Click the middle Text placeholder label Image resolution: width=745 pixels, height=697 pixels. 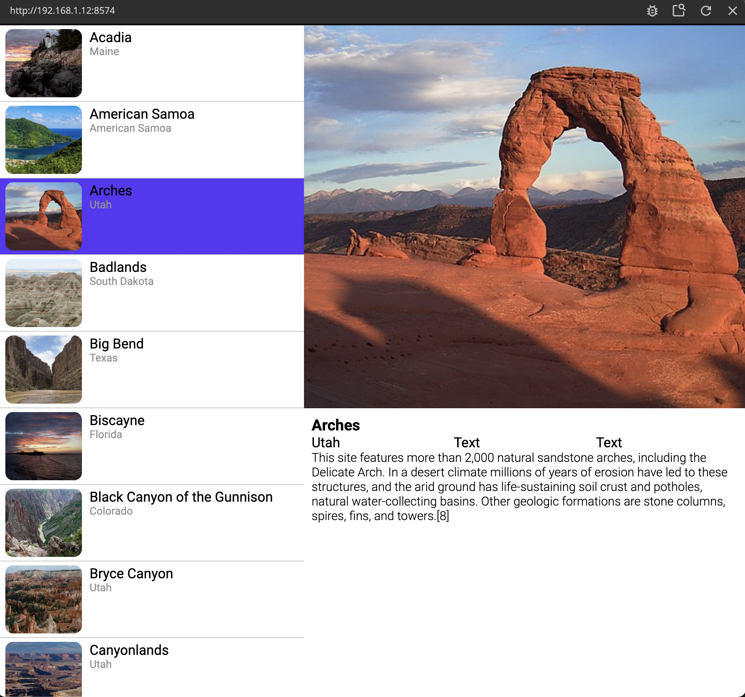pos(467,443)
